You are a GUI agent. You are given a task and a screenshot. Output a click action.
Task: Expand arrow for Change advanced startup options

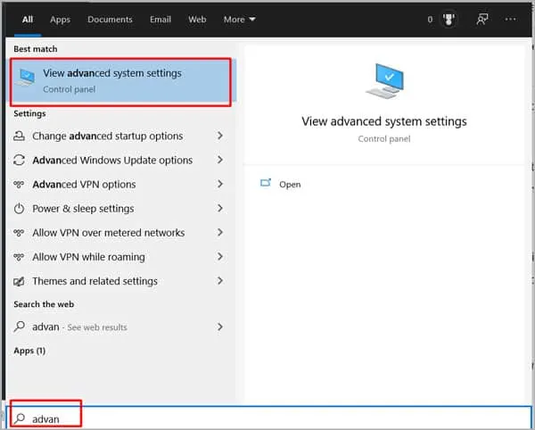220,136
